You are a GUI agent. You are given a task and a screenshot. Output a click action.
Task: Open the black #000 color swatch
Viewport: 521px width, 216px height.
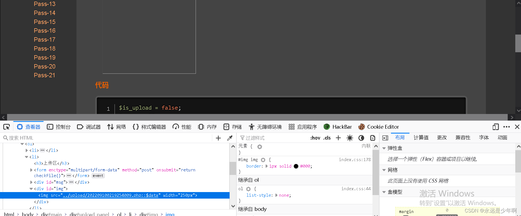point(296,166)
